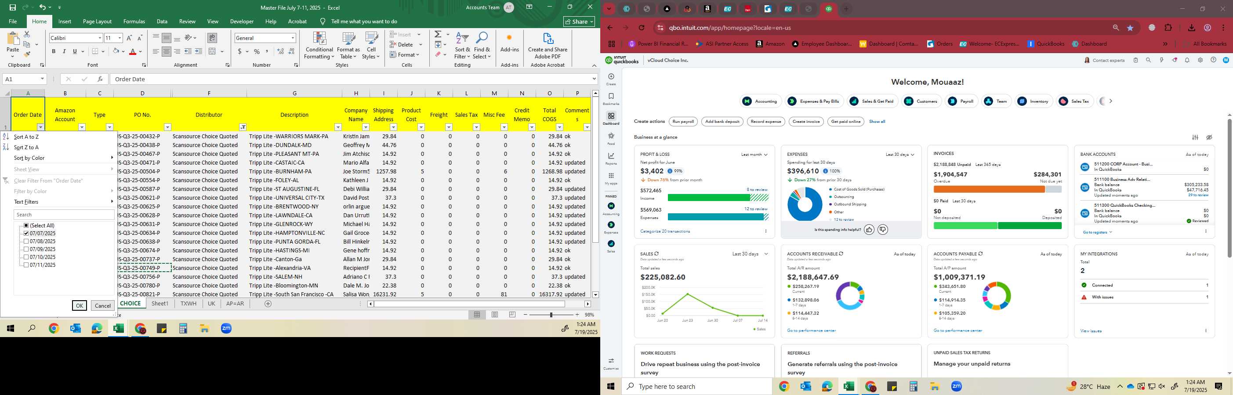
Task: Expand Text Filters submenu
Action: [64, 202]
